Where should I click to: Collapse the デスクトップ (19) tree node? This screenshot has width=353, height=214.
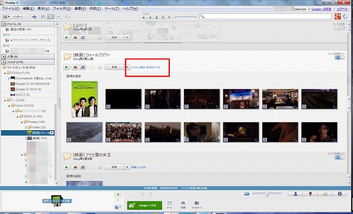click(4, 73)
